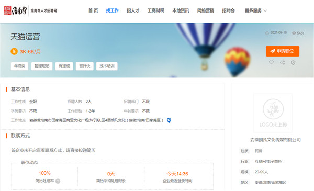Go to 招人才 navigation item
This screenshot has height=191, width=314.
point(133,10)
